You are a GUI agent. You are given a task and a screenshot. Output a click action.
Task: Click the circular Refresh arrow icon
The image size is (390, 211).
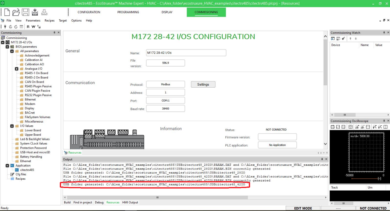pos(16,27)
